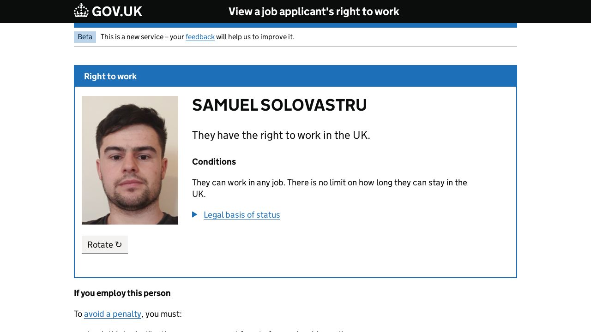Click the GOV.UK crown logo icon
The height and width of the screenshot is (332, 591).
[81, 11]
